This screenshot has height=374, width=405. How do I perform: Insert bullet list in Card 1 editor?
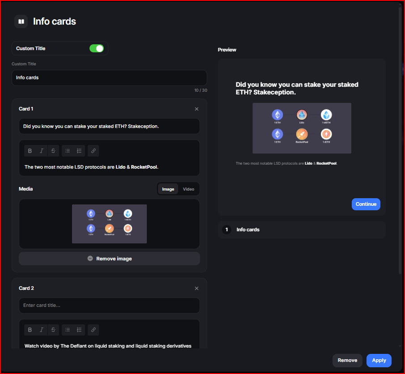68,151
